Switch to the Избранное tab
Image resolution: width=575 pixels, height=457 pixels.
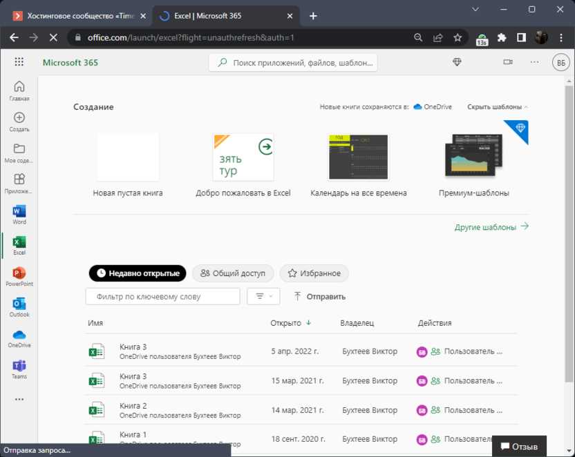(314, 273)
